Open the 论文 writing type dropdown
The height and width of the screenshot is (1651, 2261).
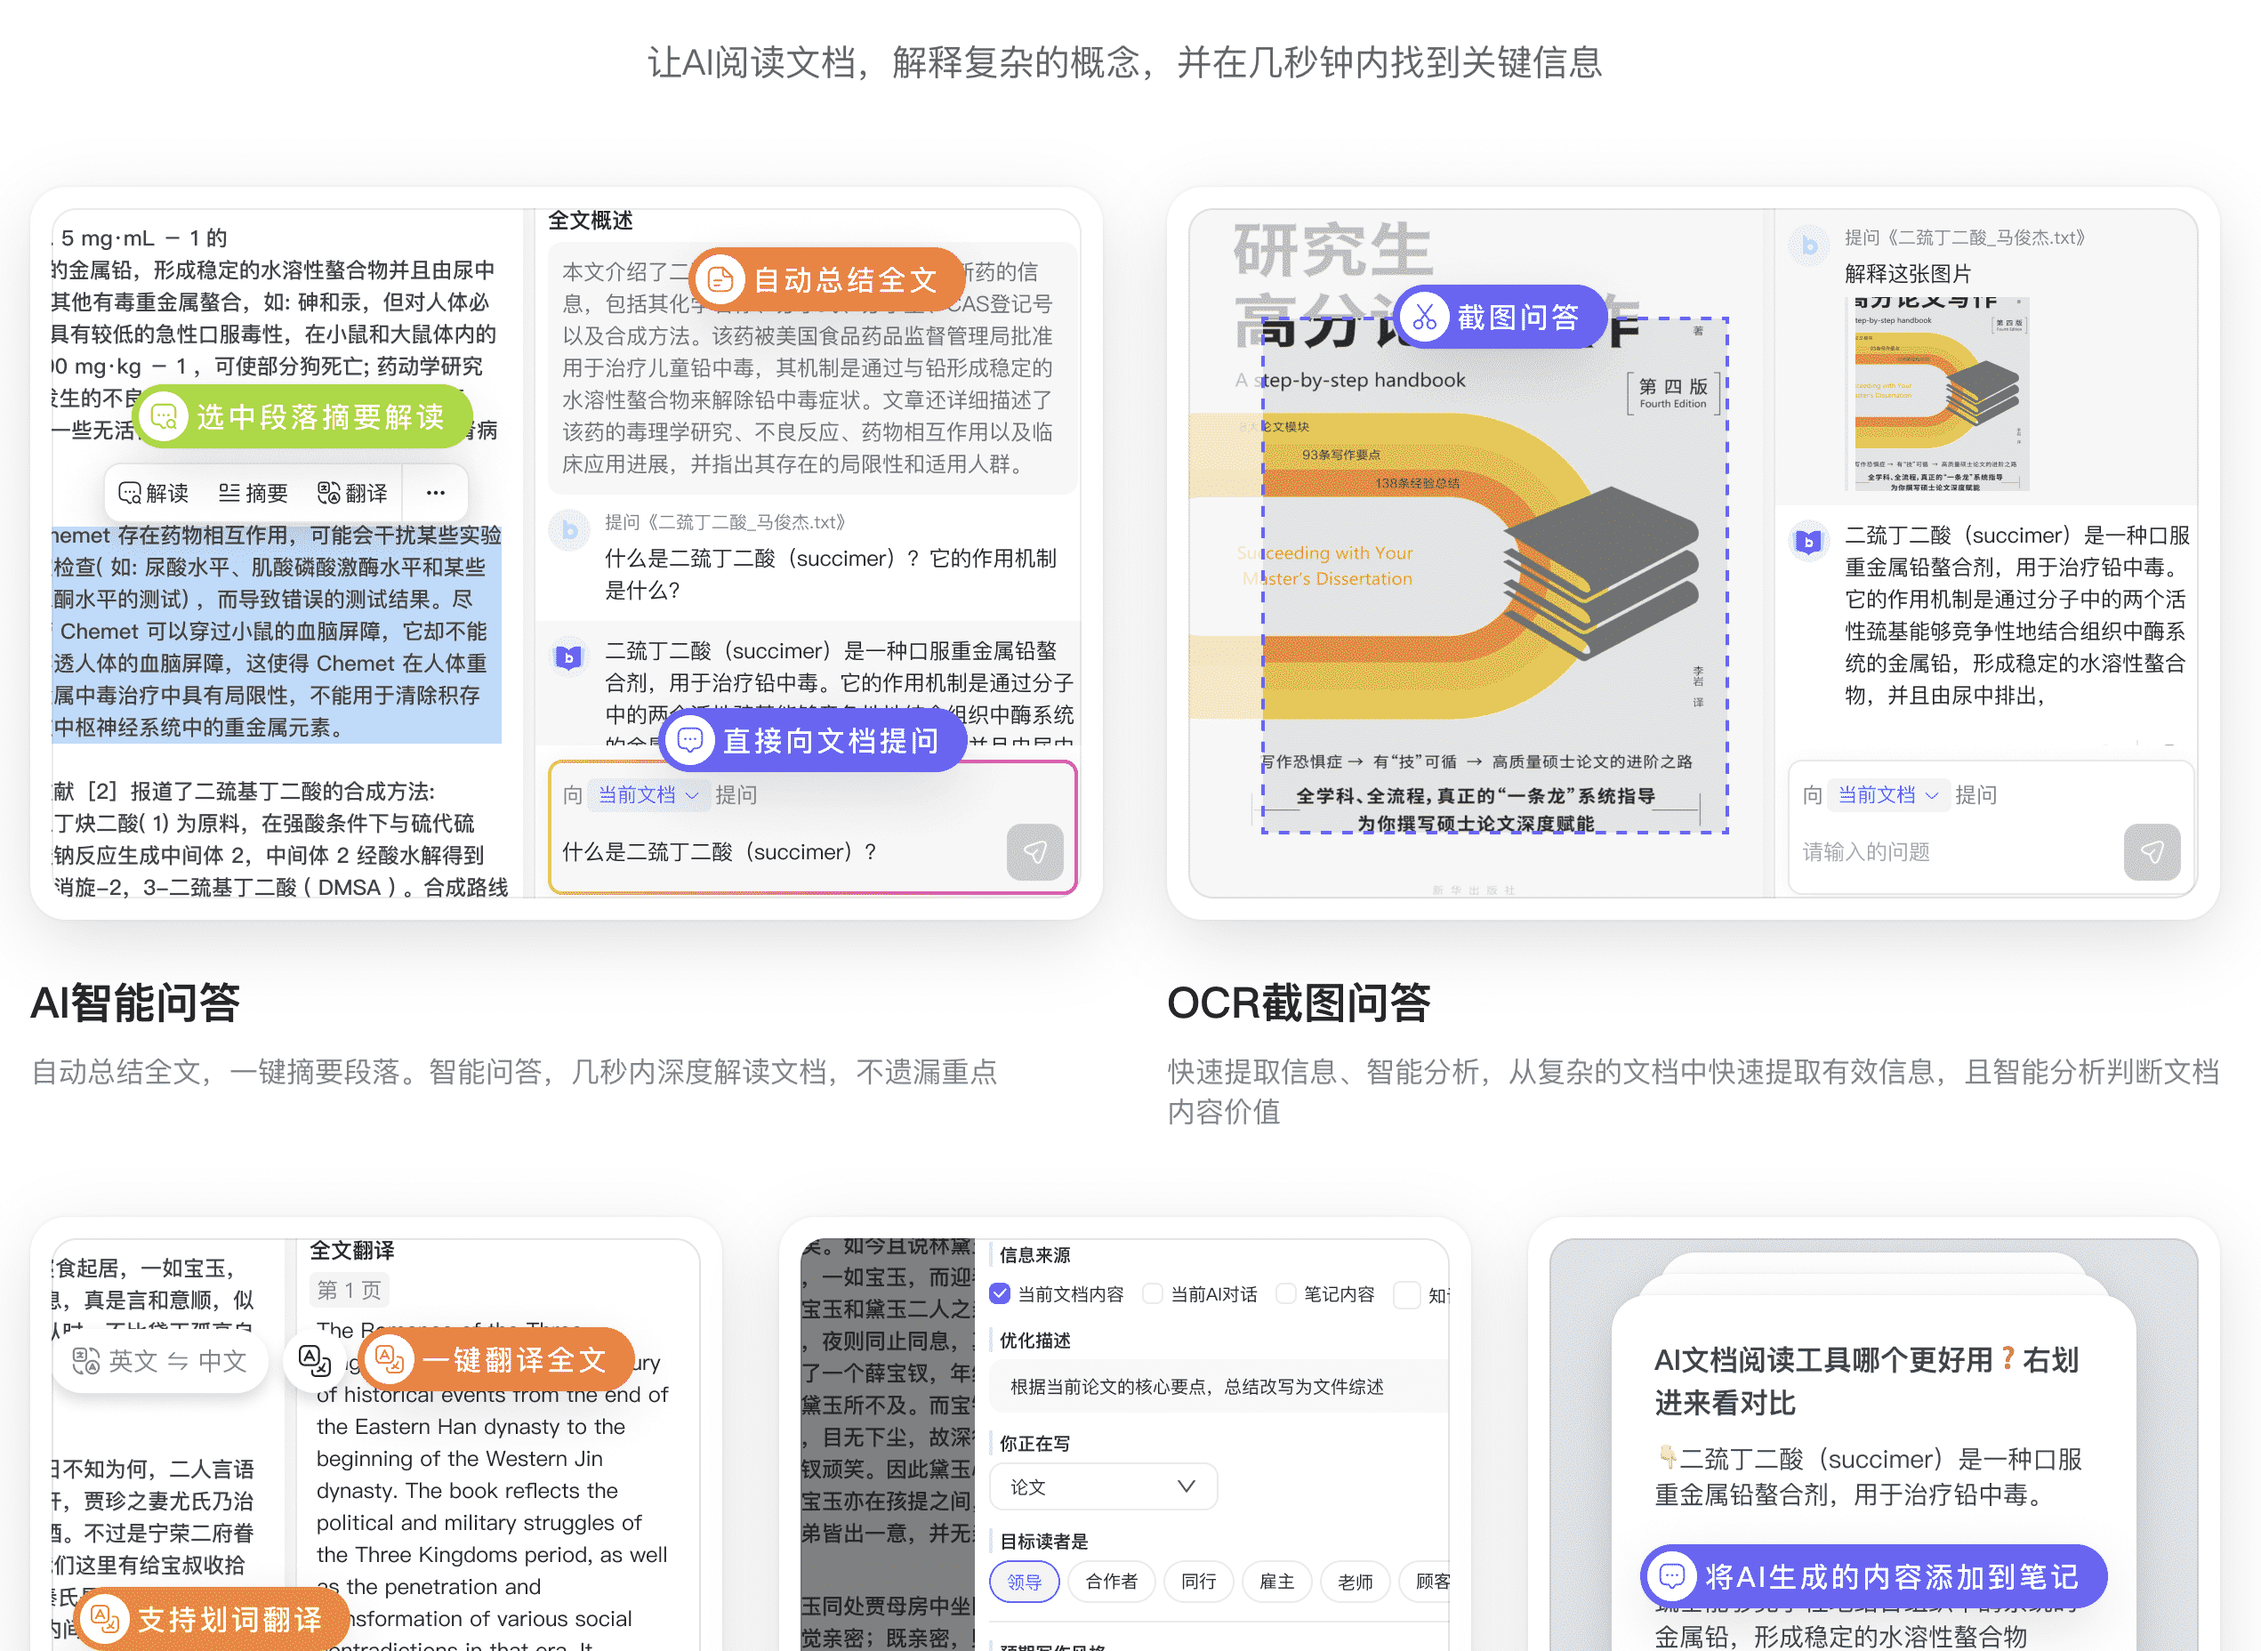tap(1102, 1486)
